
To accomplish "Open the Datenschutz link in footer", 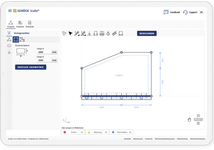I will click(182, 139).
